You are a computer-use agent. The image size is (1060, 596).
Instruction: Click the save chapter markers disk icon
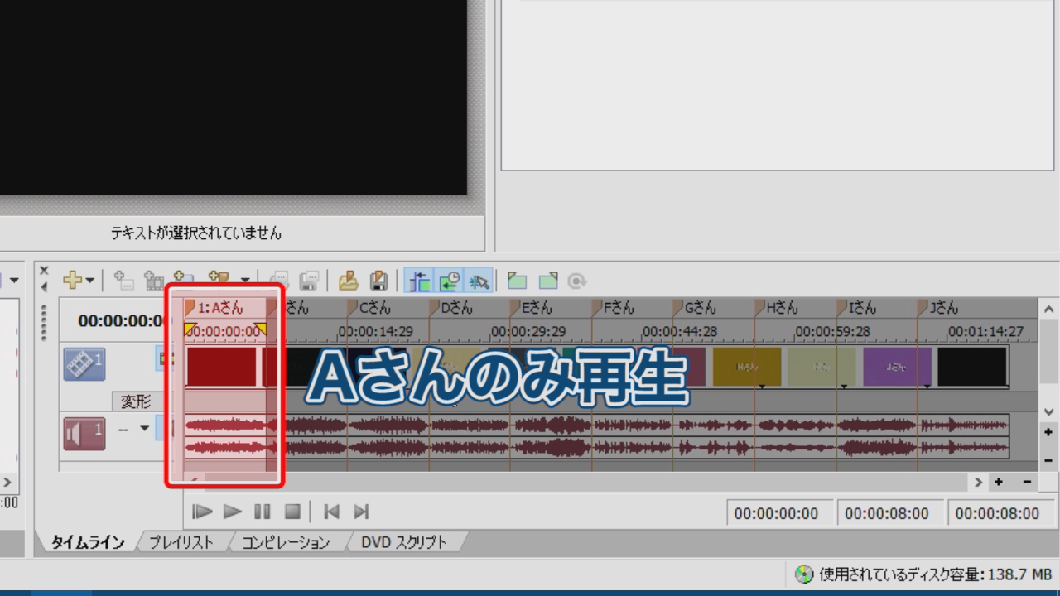coord(378,281)
